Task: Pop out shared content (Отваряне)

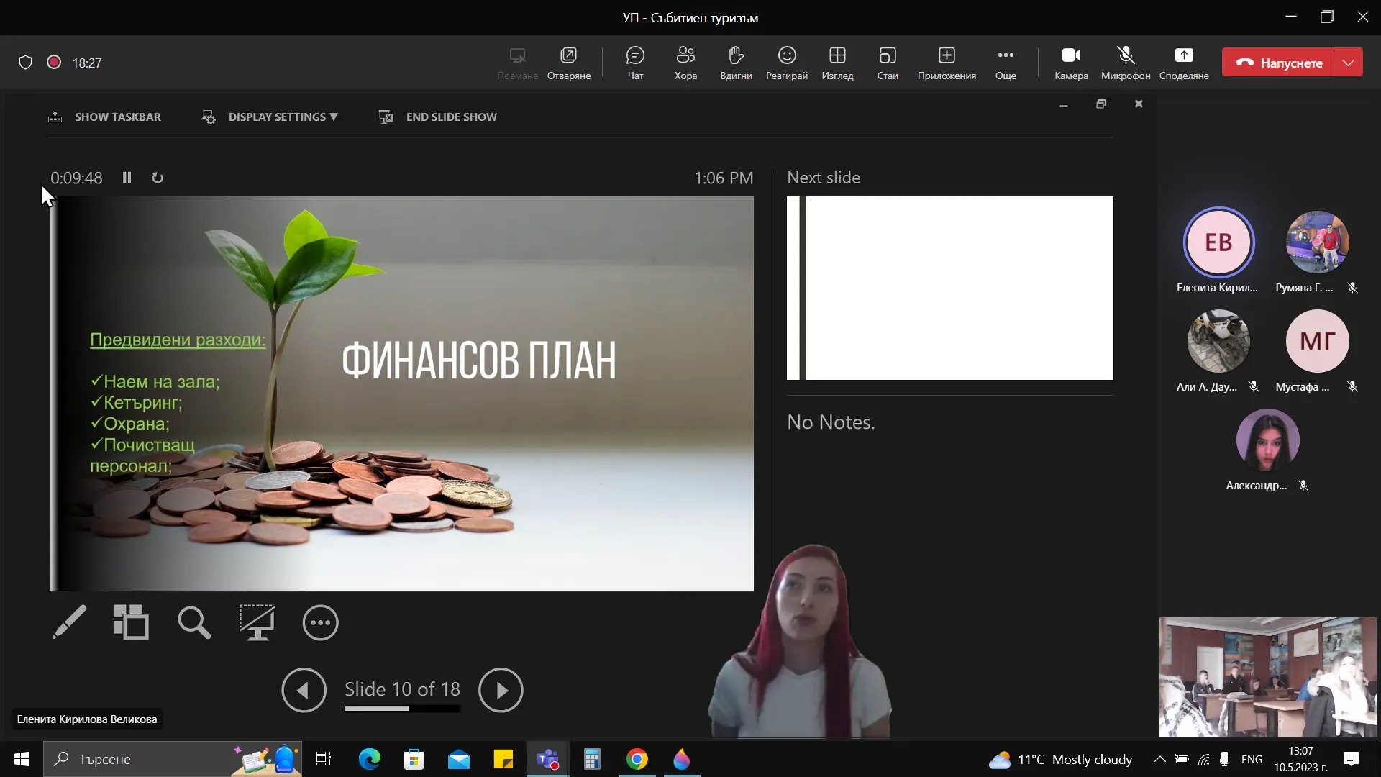Action: click(x=568, y=63)
